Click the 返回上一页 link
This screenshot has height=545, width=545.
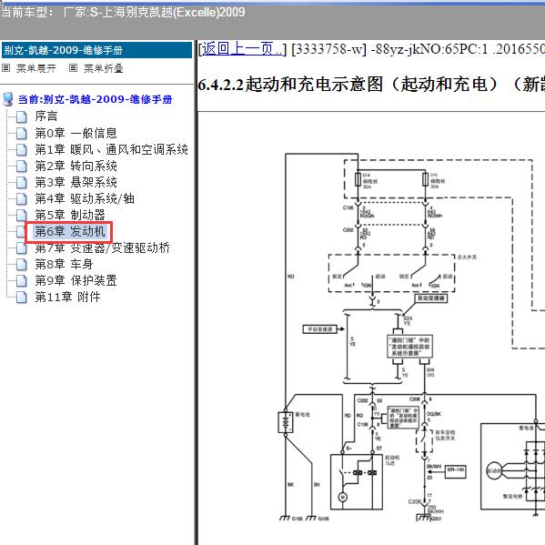click(242, 49)
